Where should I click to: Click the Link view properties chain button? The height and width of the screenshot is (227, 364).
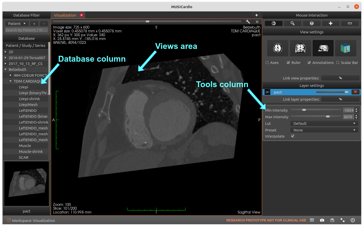(x=340, y=78)
